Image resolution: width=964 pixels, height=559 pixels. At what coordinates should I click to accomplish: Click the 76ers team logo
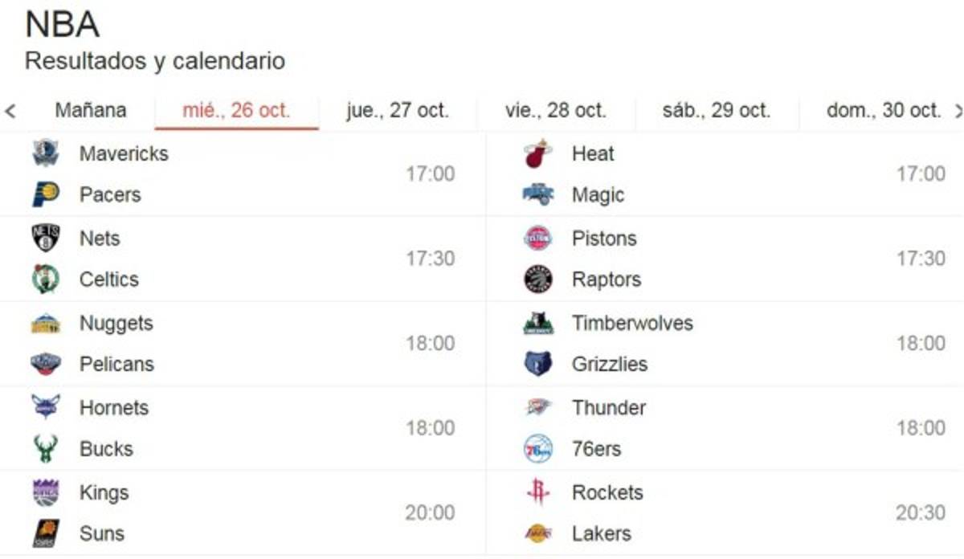[537, 448]
